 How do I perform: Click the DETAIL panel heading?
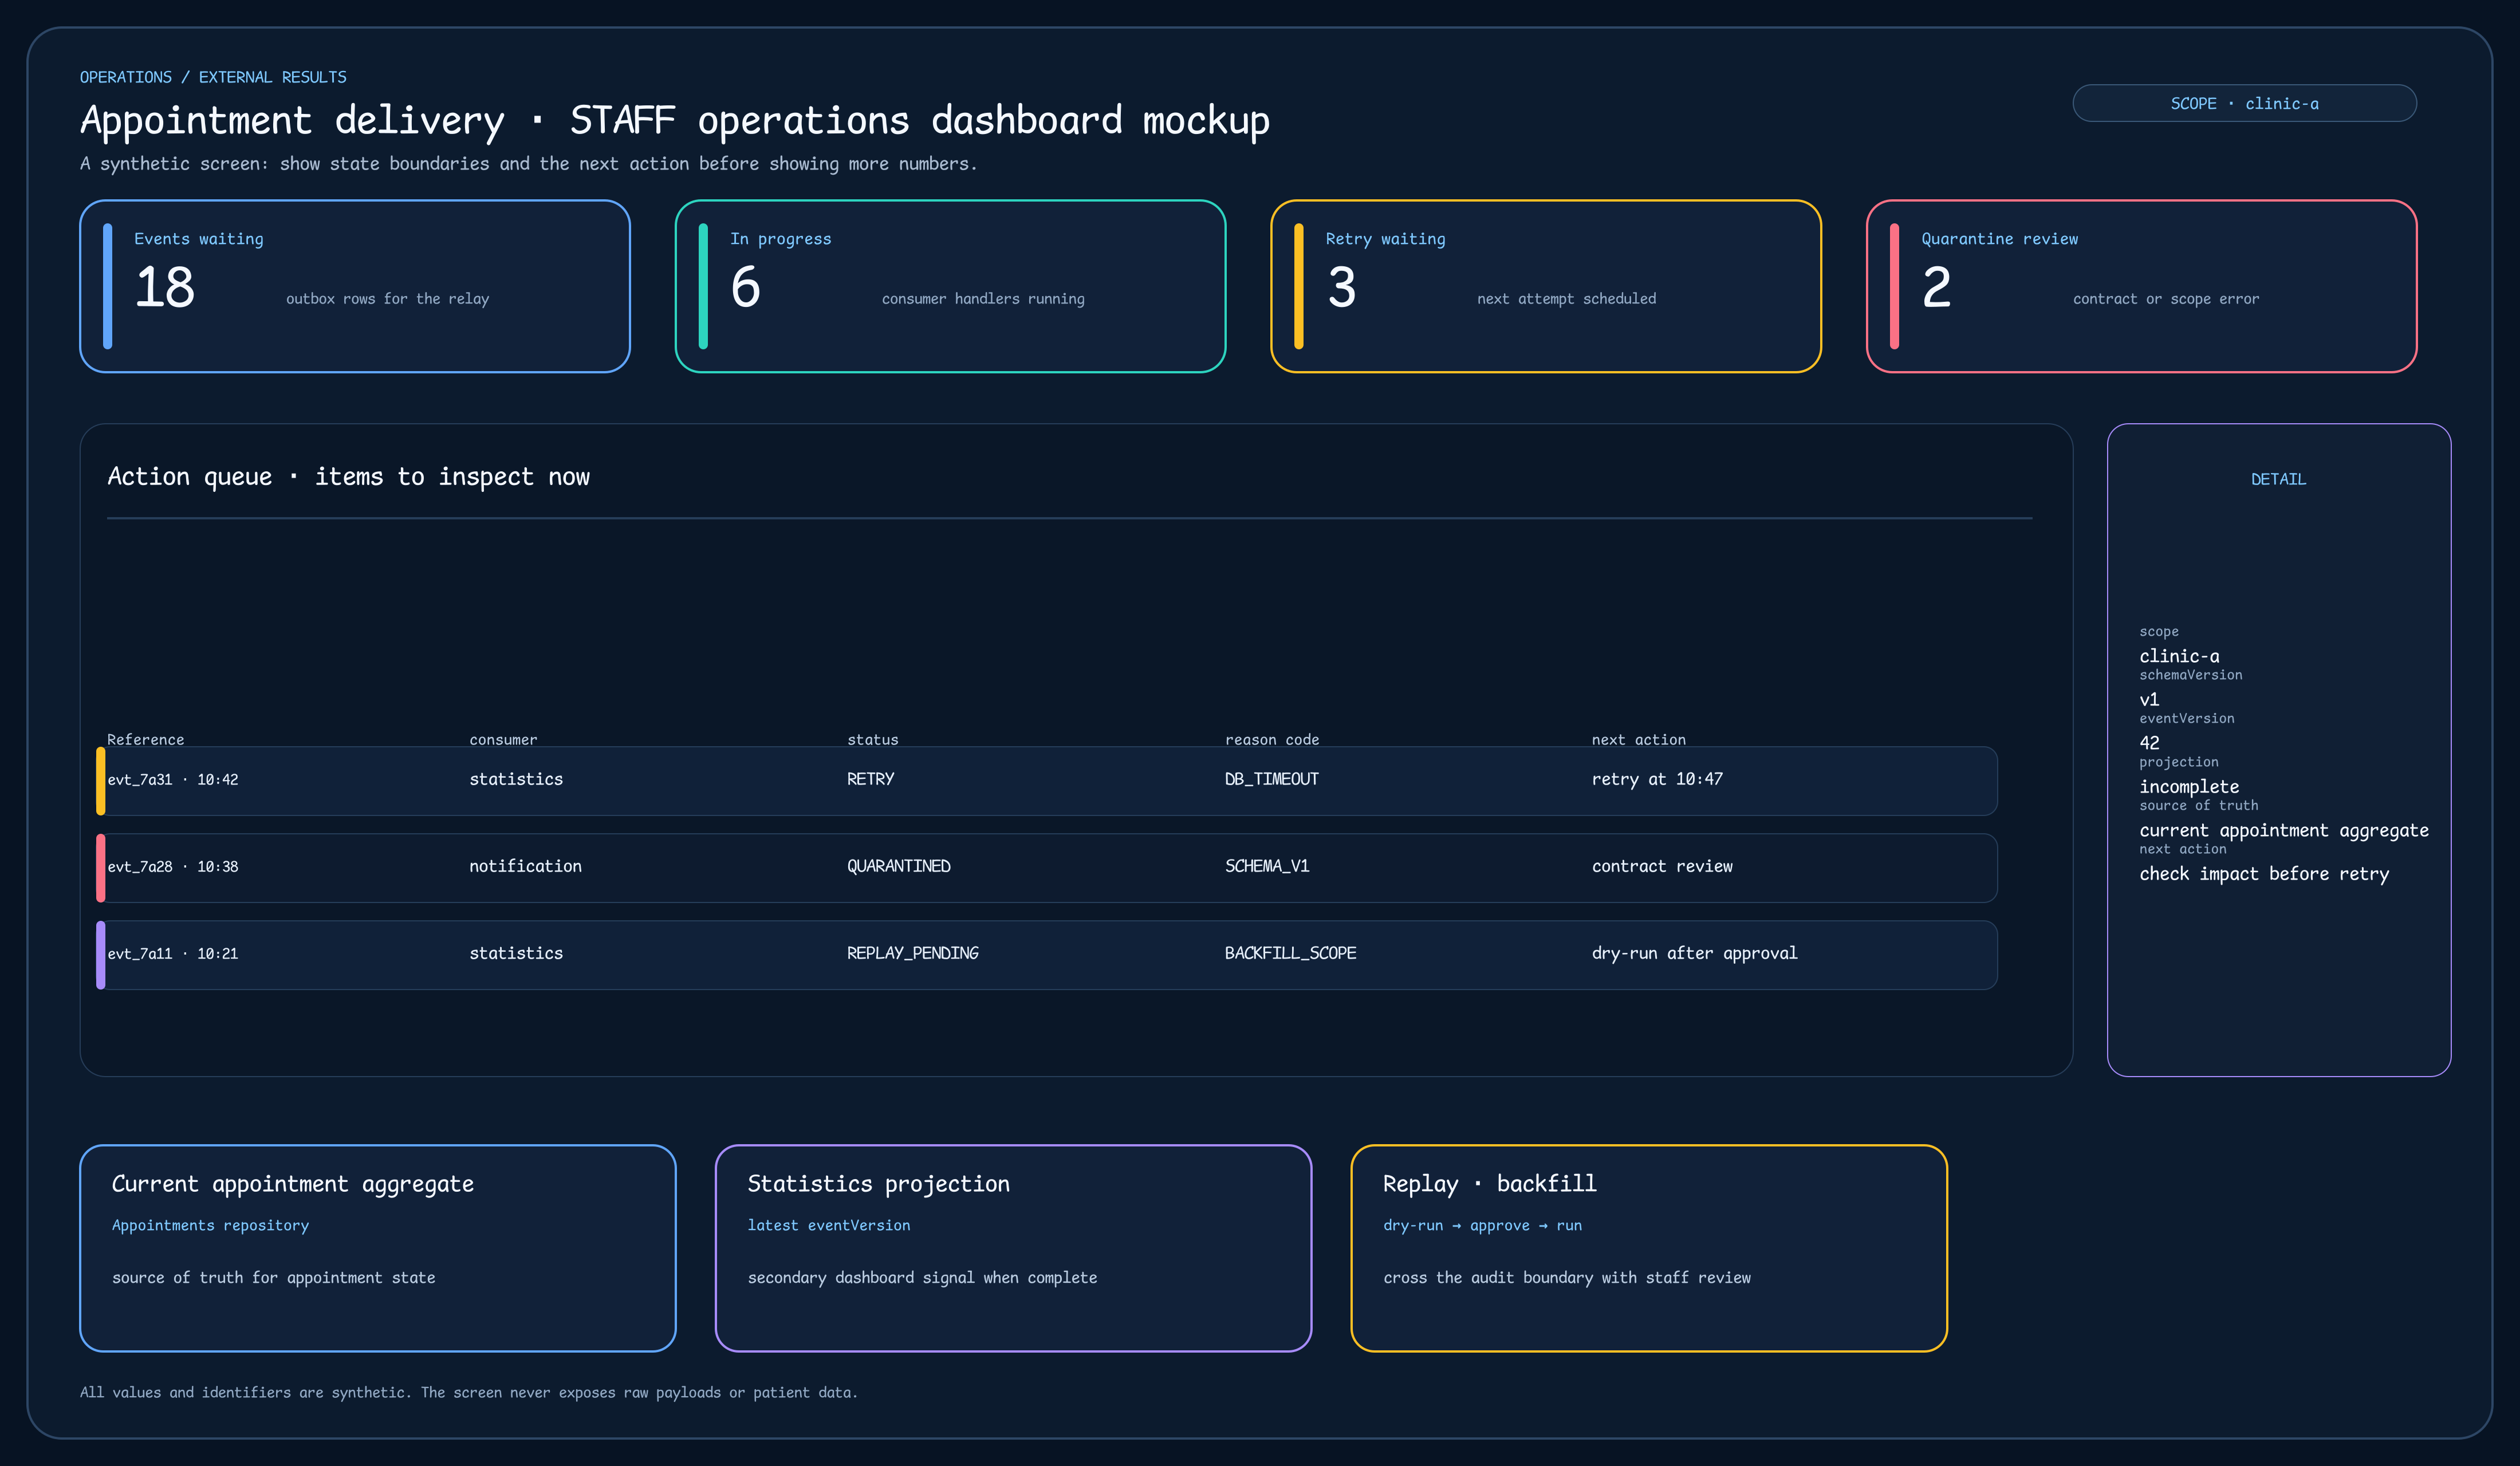coord(2279,479)
